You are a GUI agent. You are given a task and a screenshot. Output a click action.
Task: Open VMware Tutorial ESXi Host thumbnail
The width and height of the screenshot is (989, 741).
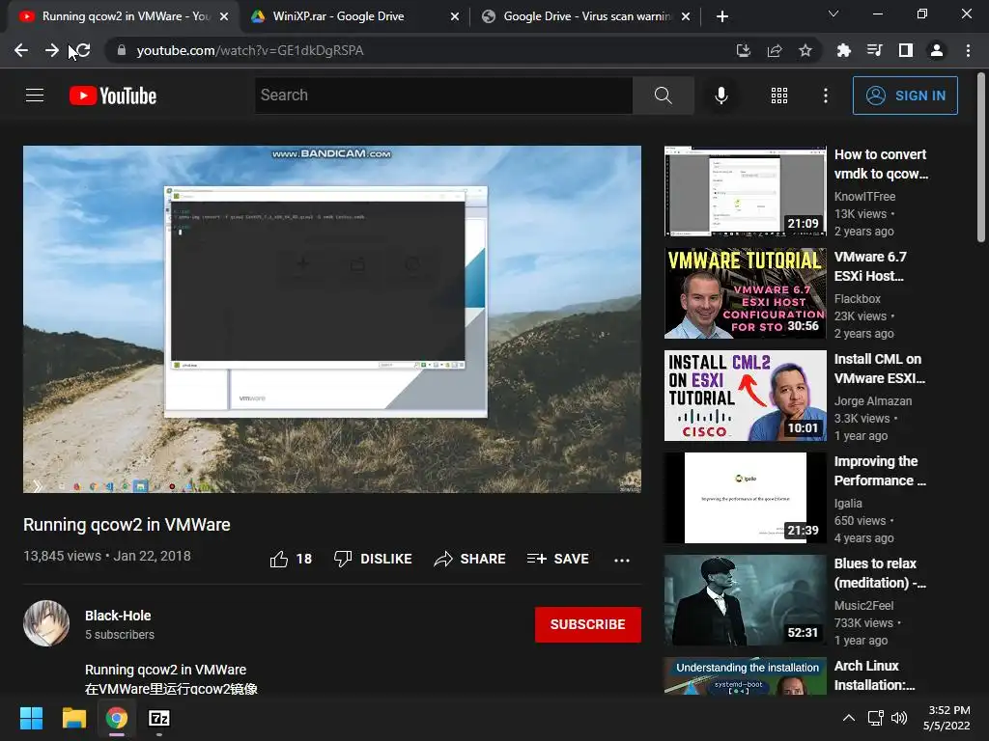coord(745,293)
